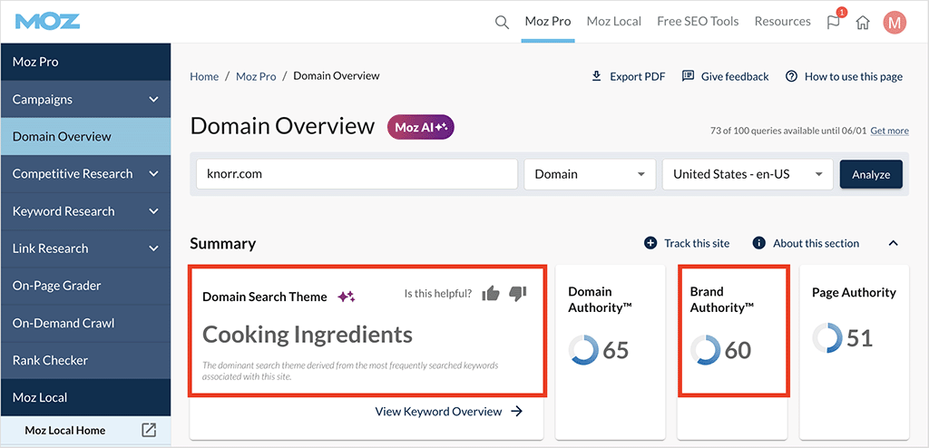Click the sparkle icon beside Domain Search Theme
The height and width of the screenshot is (448, 929).
coord(346,297)
